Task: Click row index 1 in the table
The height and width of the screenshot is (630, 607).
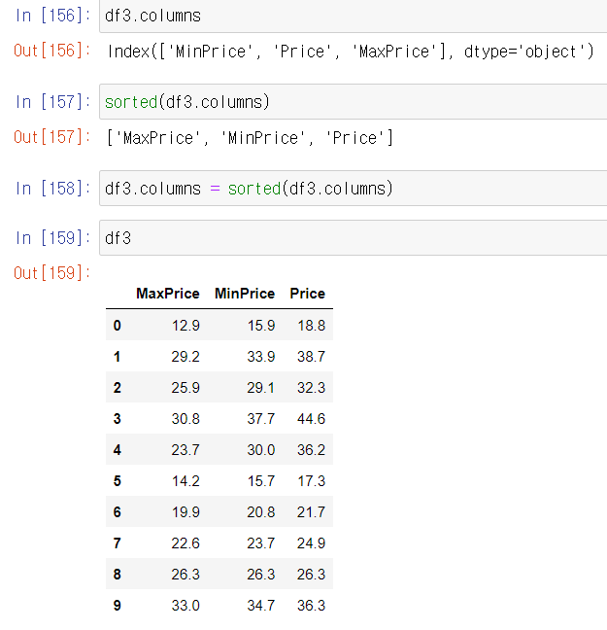Action: [117, 357]
